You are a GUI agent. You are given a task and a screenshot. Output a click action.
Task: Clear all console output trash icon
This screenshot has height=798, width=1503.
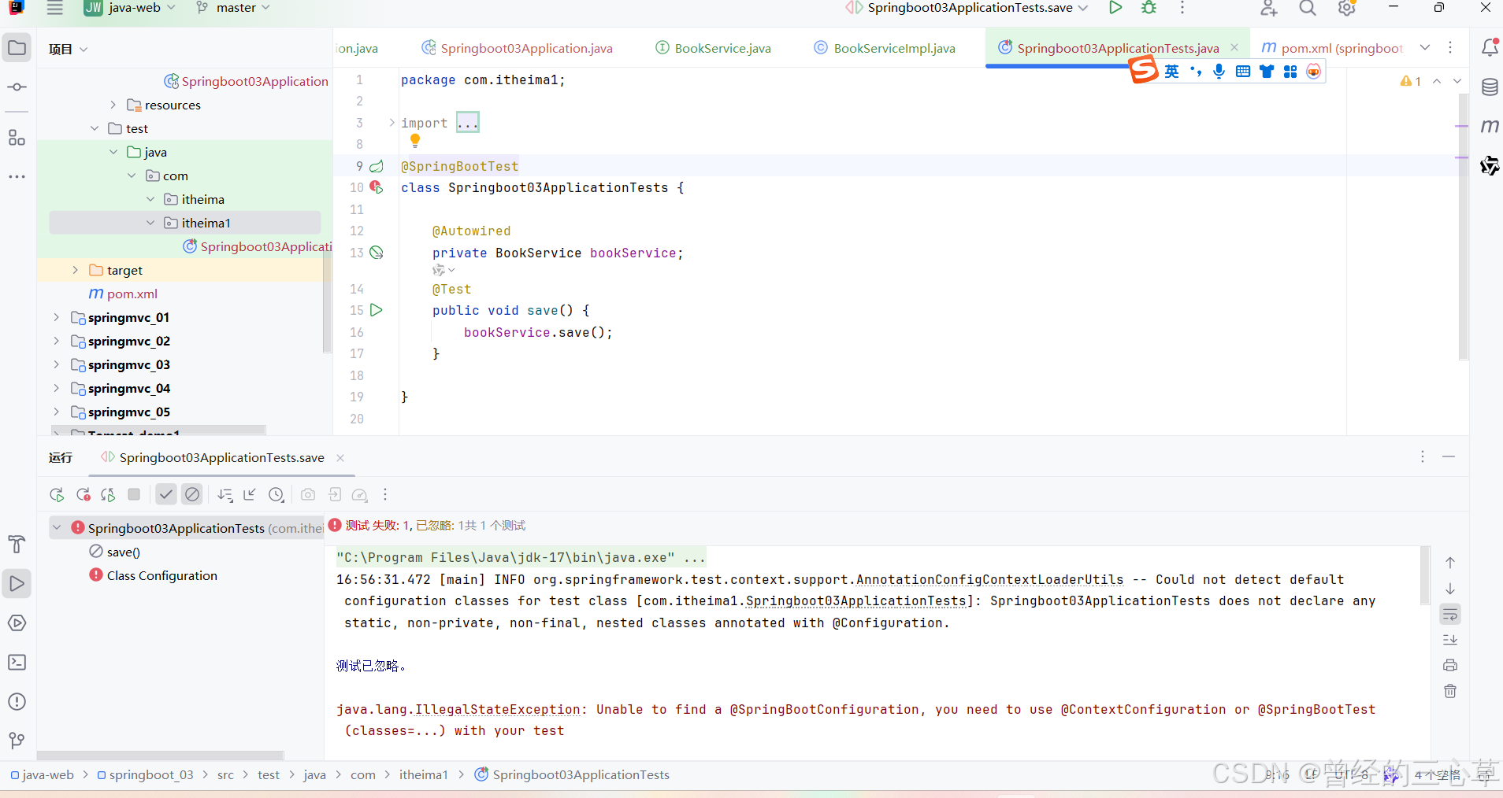point(1450,691)
